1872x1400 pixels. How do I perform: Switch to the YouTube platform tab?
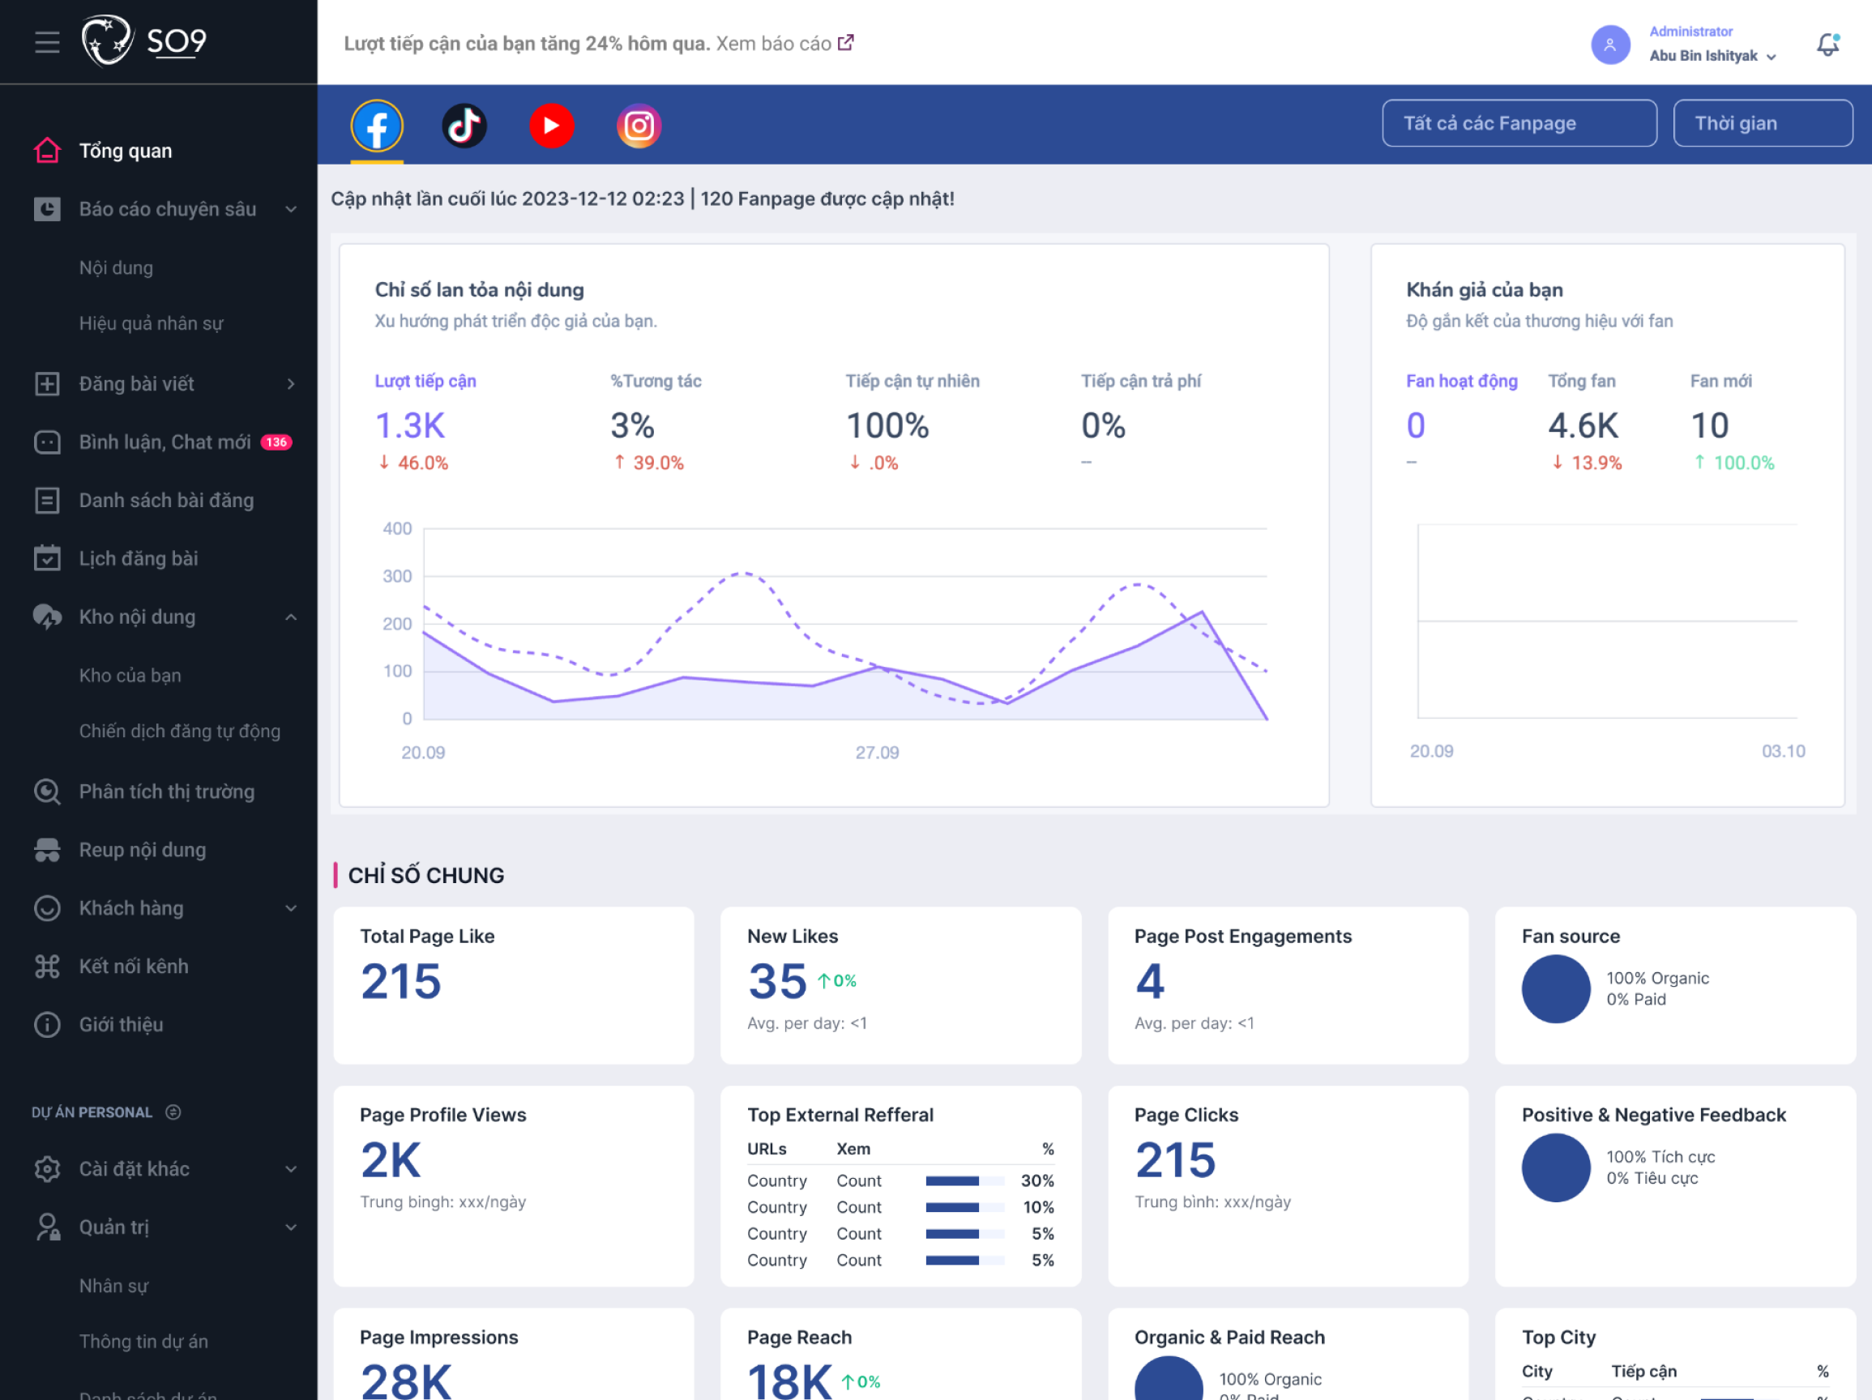(552, 126)
